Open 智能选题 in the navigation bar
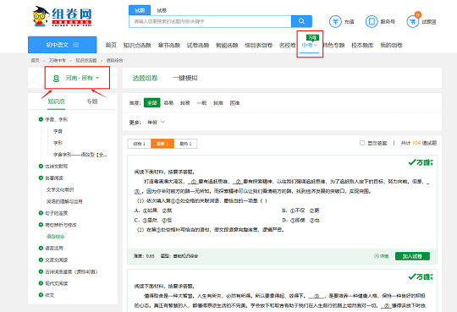 tap(227, 45)
